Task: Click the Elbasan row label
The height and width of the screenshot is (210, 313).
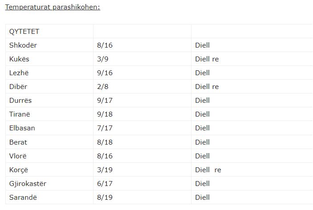Action: click(22, 128)
